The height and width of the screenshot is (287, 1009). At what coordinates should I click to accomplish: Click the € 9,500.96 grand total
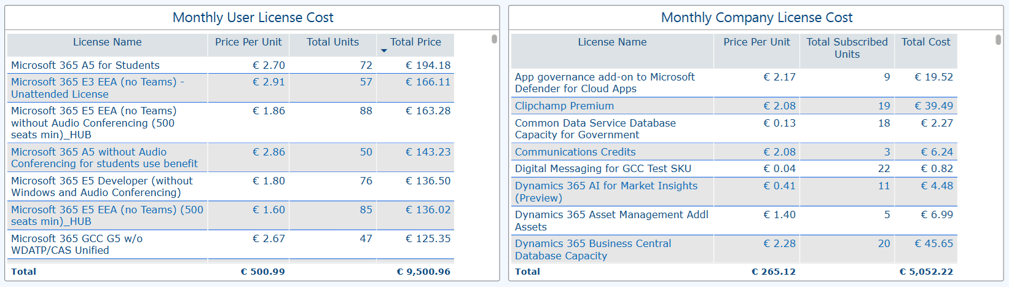click(423, 272)
